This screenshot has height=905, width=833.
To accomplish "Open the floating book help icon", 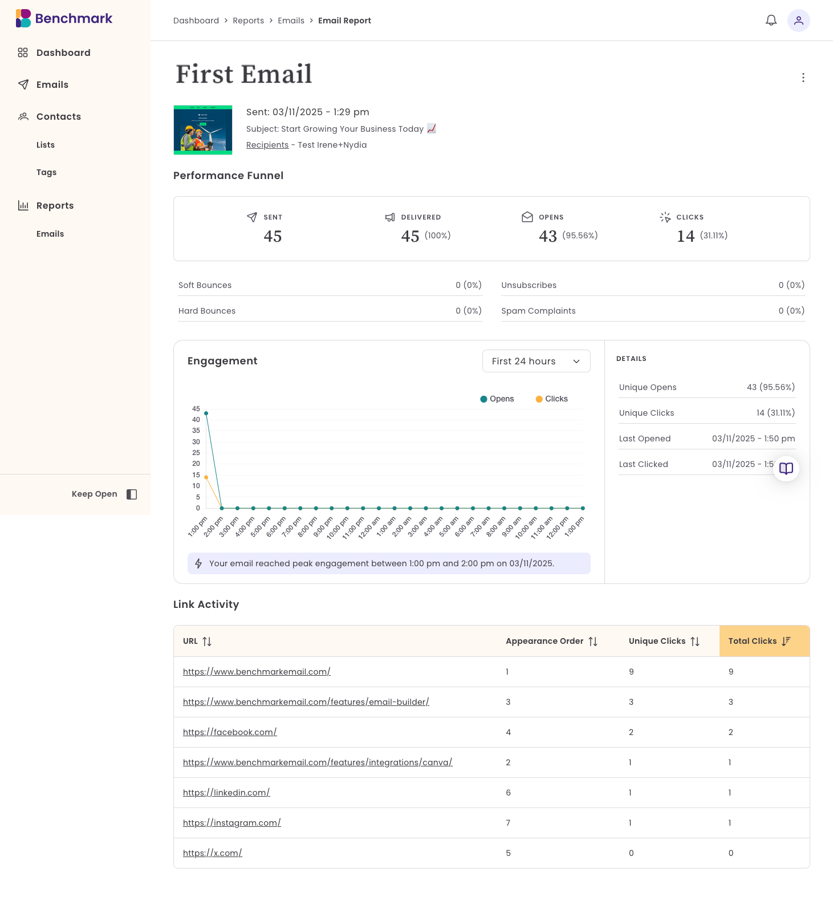I will (x=786, y=469).
